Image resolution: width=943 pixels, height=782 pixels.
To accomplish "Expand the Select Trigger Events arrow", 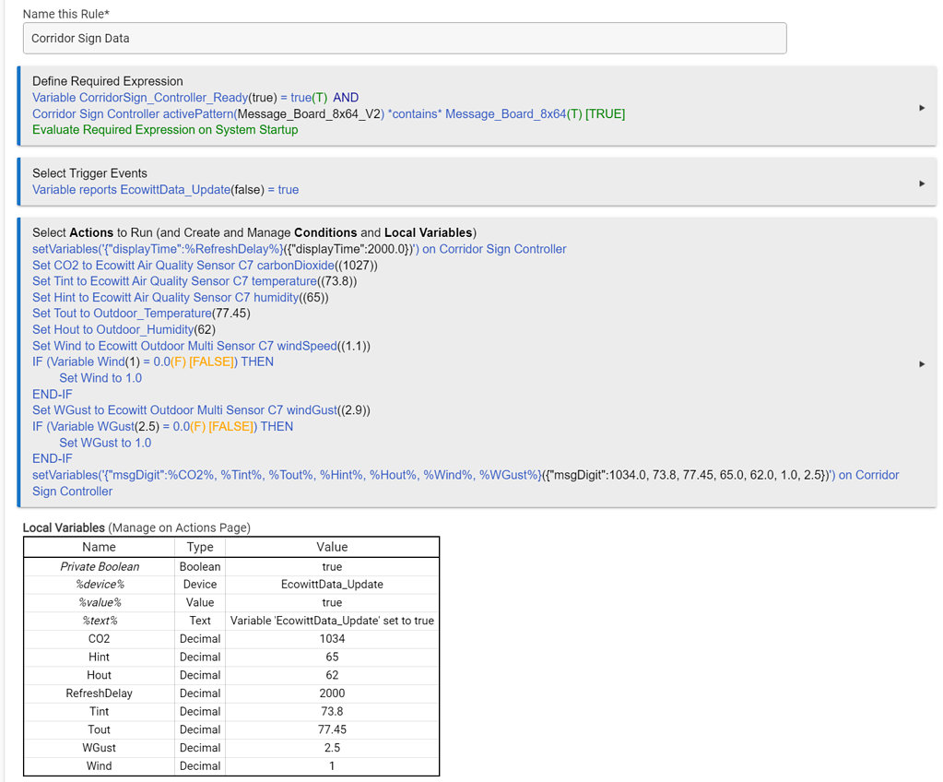I will pos(922,184).
